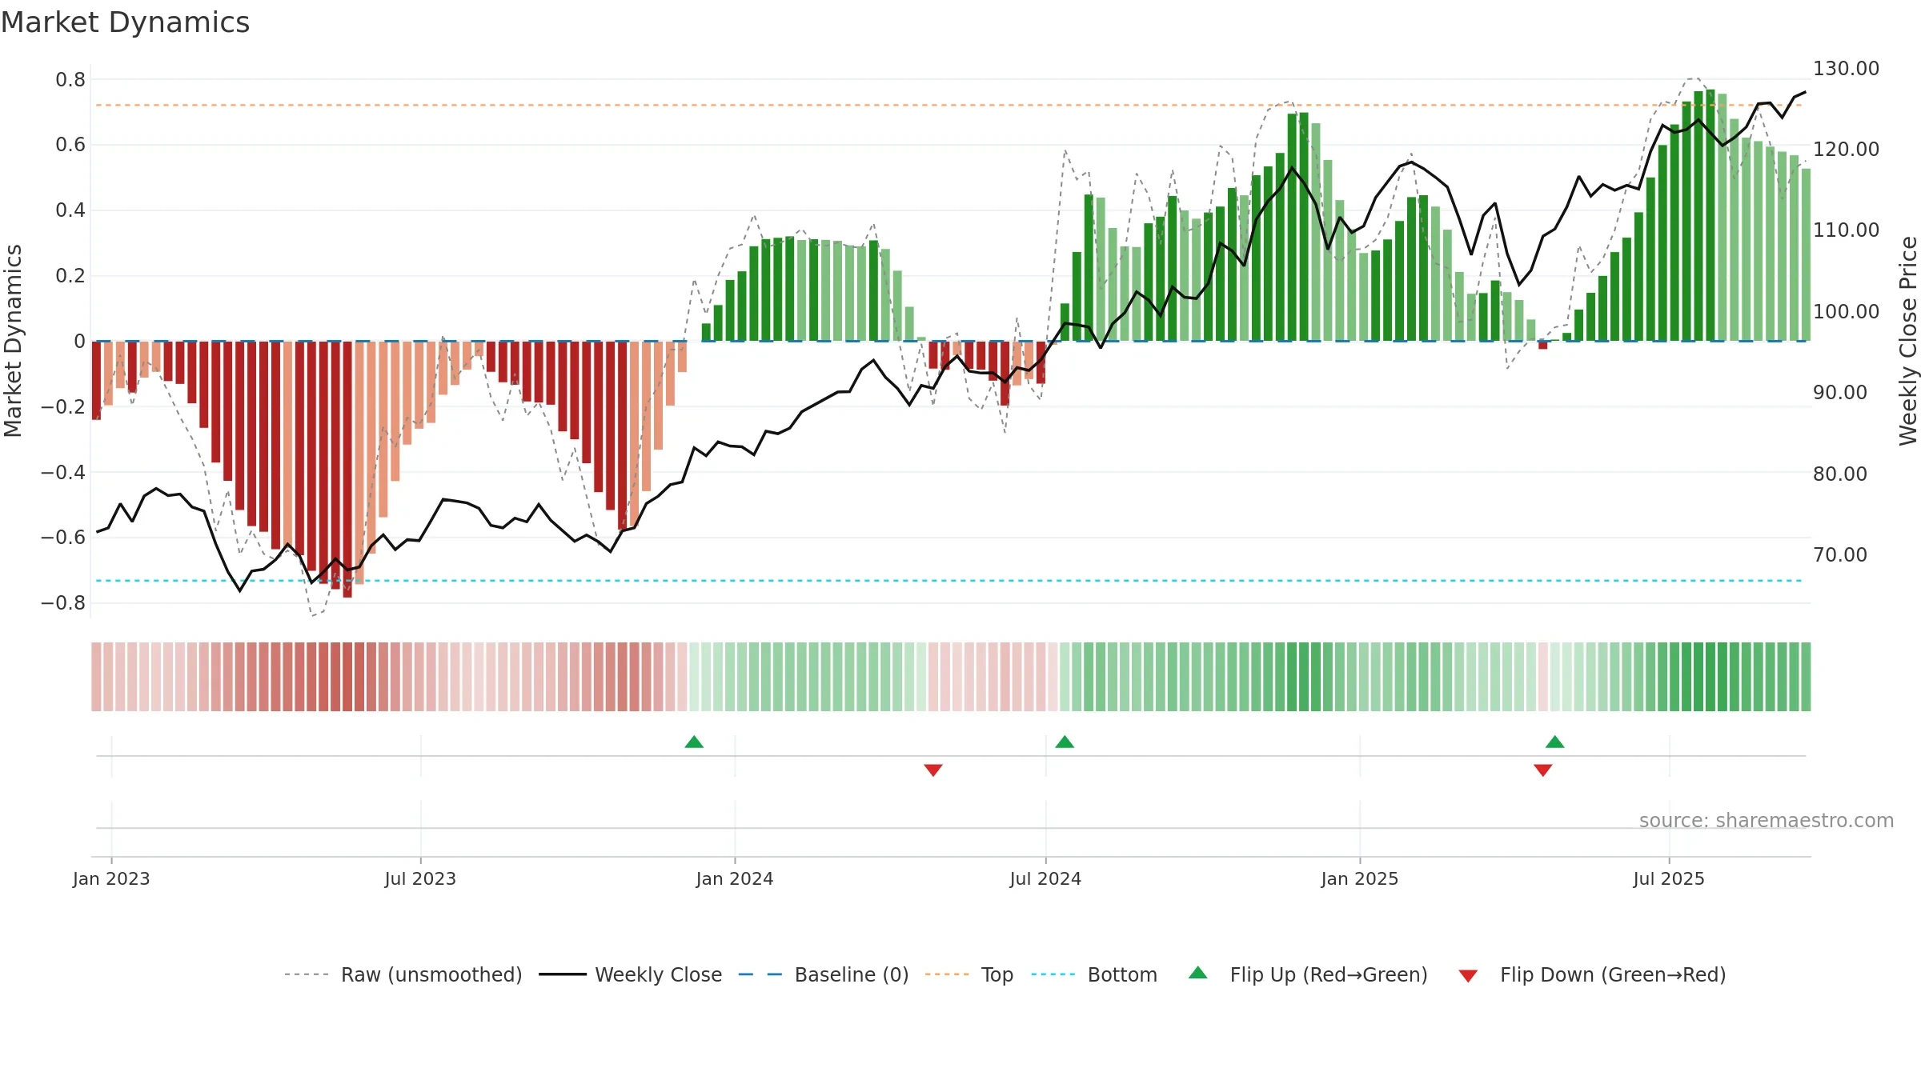The image size is (1921, 1080).
Task: Click the green triangle icon in the legend
Action: point(1198,973)
